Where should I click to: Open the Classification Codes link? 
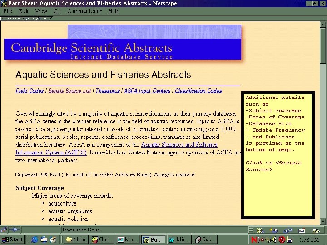pos(198,91)
